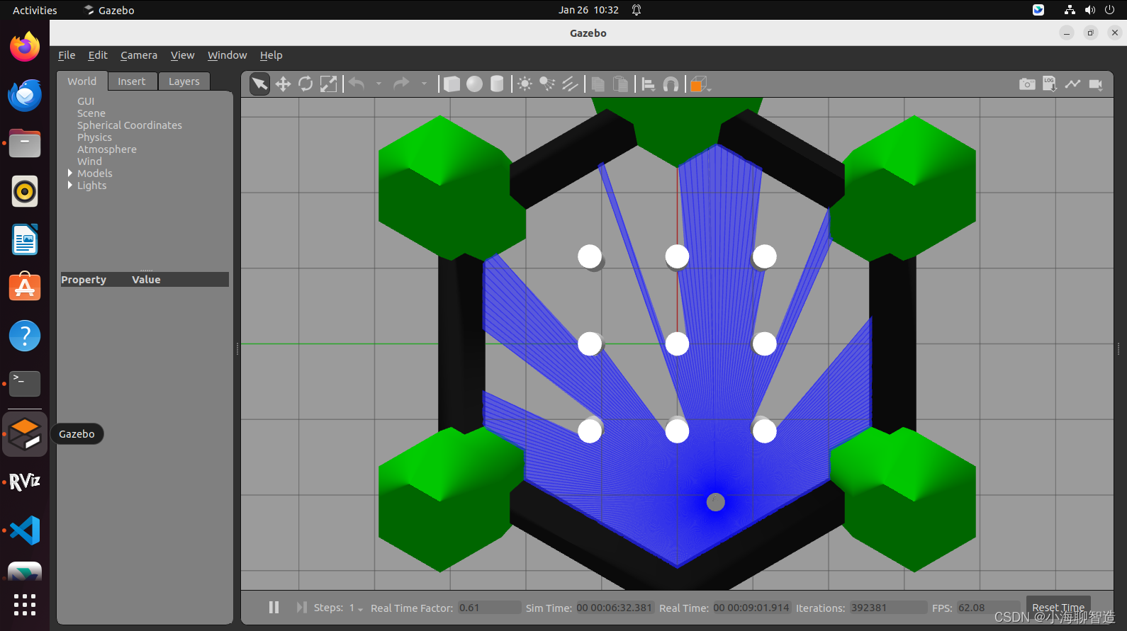Click the redo arrow icon
Image resolution: width=1127 pixels, height=631 pixels.
tap(401, 84)
